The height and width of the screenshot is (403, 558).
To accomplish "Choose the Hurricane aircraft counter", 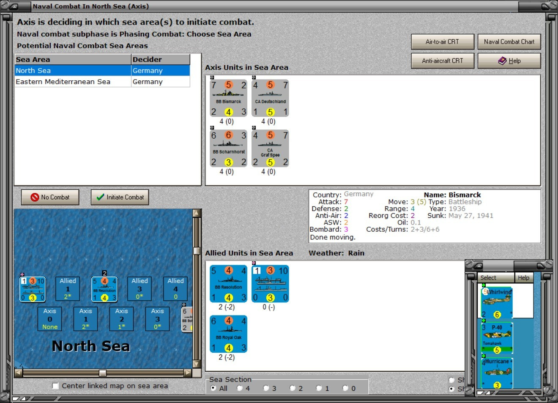I will coord(497,373).
